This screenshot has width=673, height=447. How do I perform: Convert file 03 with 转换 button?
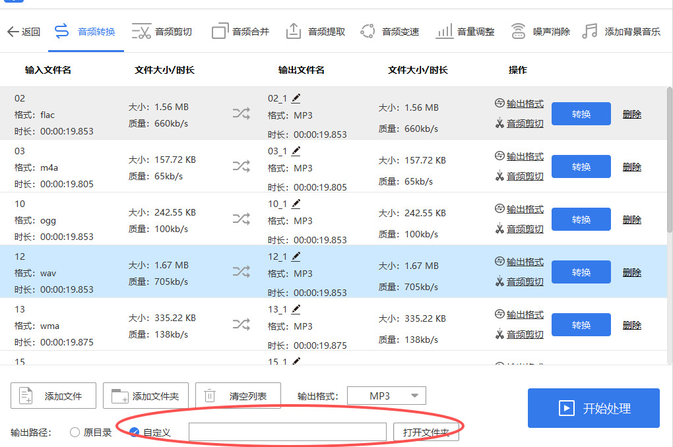pos(581,166)
